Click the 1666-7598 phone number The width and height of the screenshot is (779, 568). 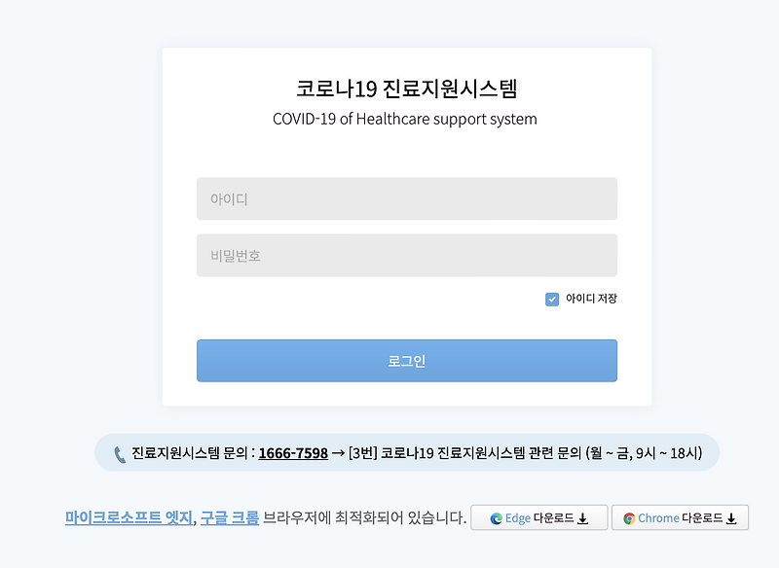tap(296, 451)
